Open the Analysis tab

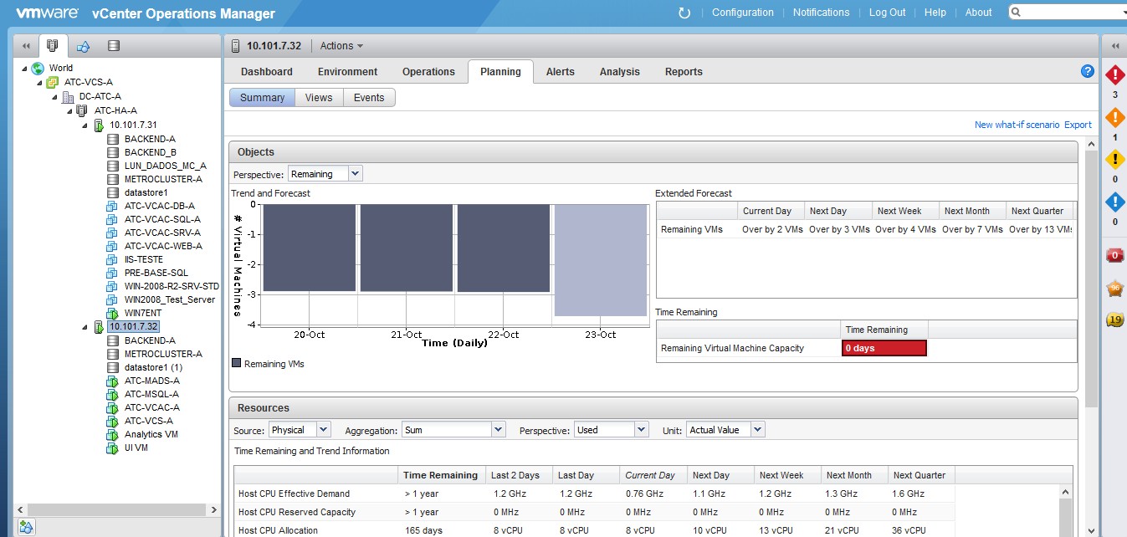pyautogui.click(x=619, y=72)
